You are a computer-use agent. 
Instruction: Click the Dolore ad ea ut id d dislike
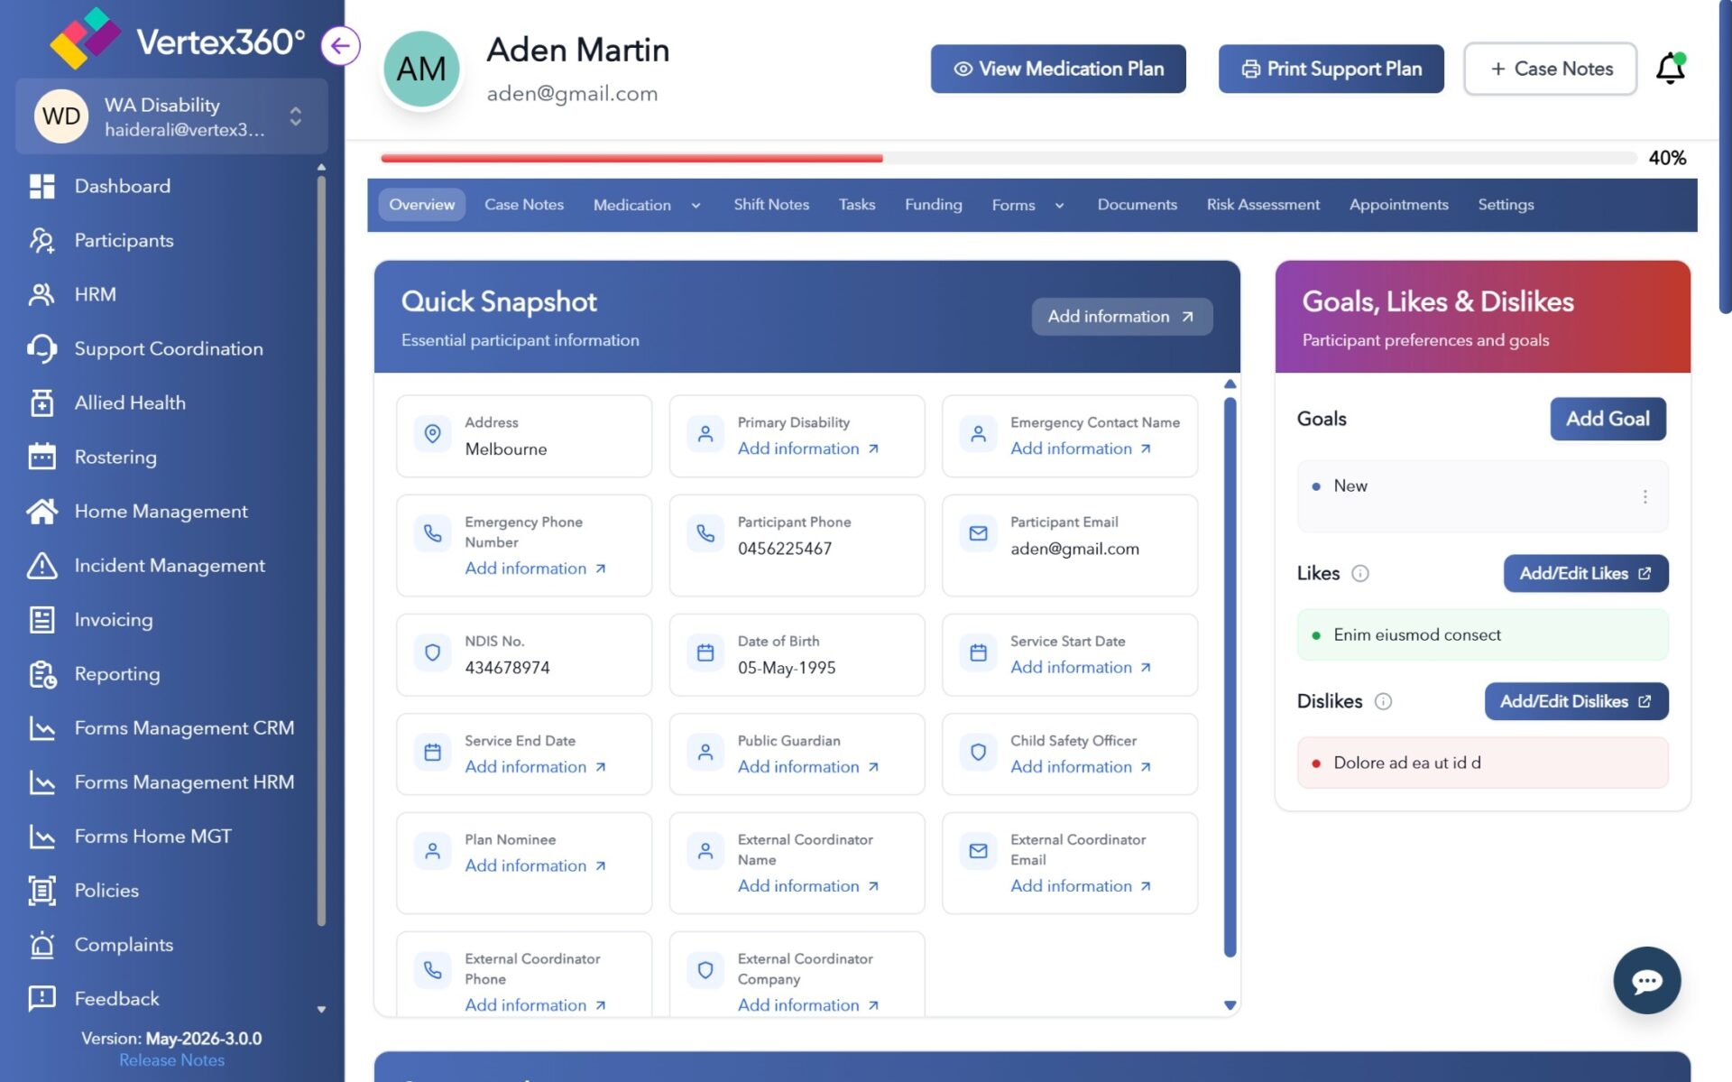point(1482,763)
